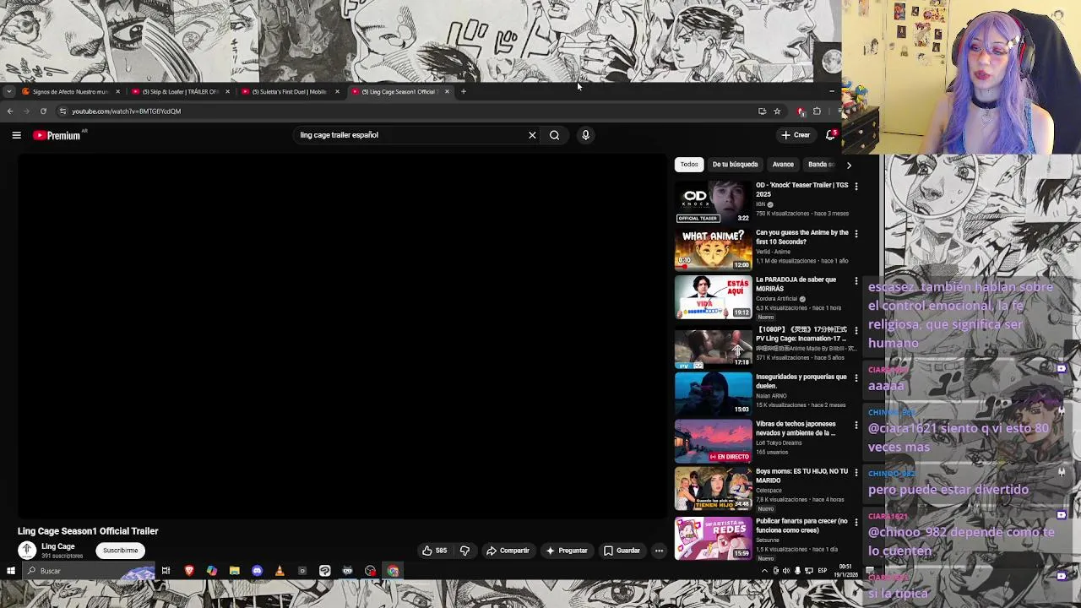The width and height of the screenshot is (1081, 608).
Task: Close the Ling Cage Season1 browser tab
Action: [447, 91]
